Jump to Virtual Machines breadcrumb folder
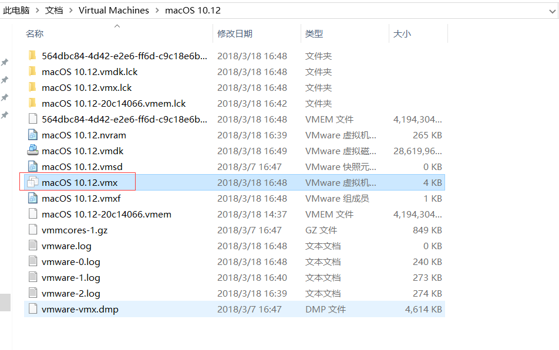Viewport: 559px width, 350px height. pos(114,11)
